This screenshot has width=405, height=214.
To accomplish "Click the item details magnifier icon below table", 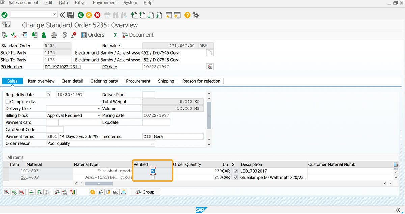I will click(6, 192).
